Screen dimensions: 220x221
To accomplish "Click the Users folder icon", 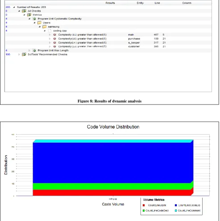I will click(x=39, y=23).
